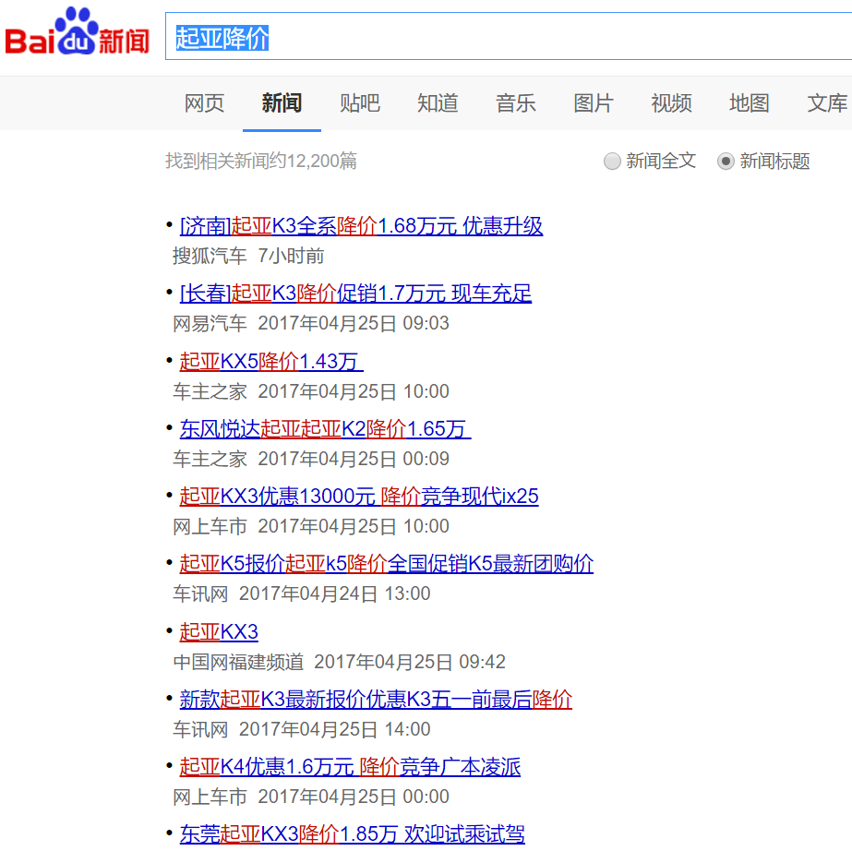Open the 贴吧 tab
Image resolution: width=852 pixels, height=851 pixels.
359,103
